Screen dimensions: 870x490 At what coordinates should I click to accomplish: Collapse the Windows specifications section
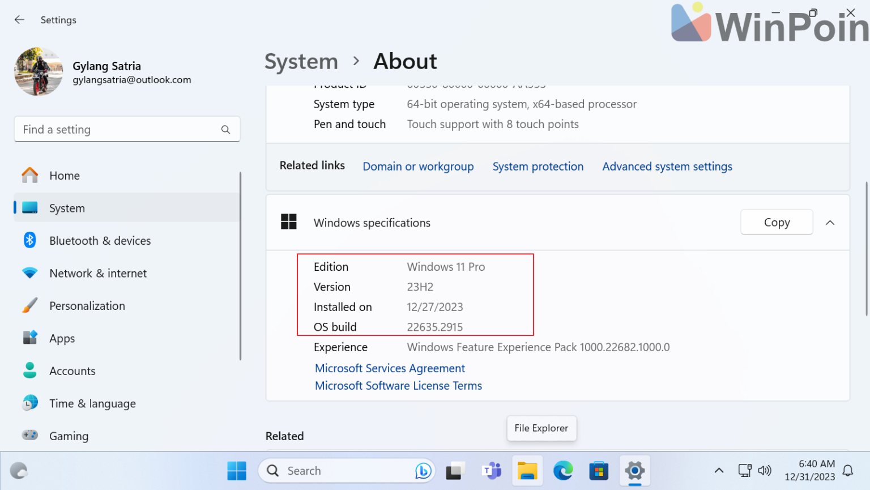830,222
